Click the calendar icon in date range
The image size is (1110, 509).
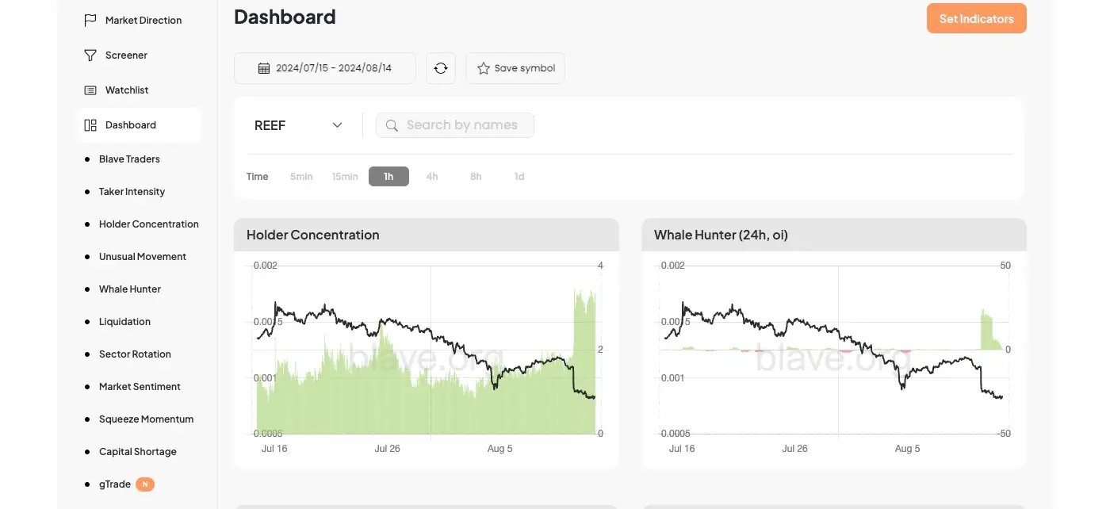point(264,68)
